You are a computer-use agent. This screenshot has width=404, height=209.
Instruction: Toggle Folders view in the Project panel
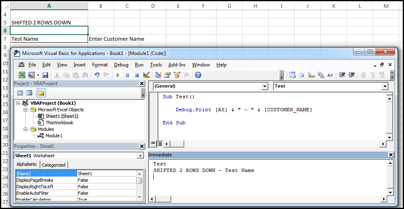41,93
